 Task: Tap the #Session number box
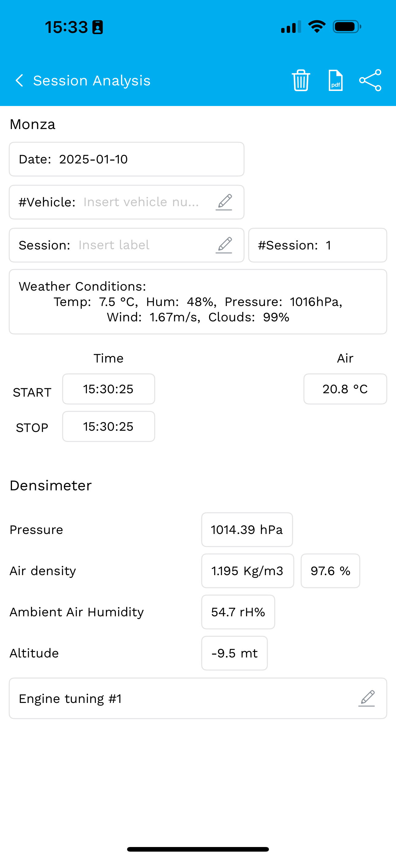(317, 245)
